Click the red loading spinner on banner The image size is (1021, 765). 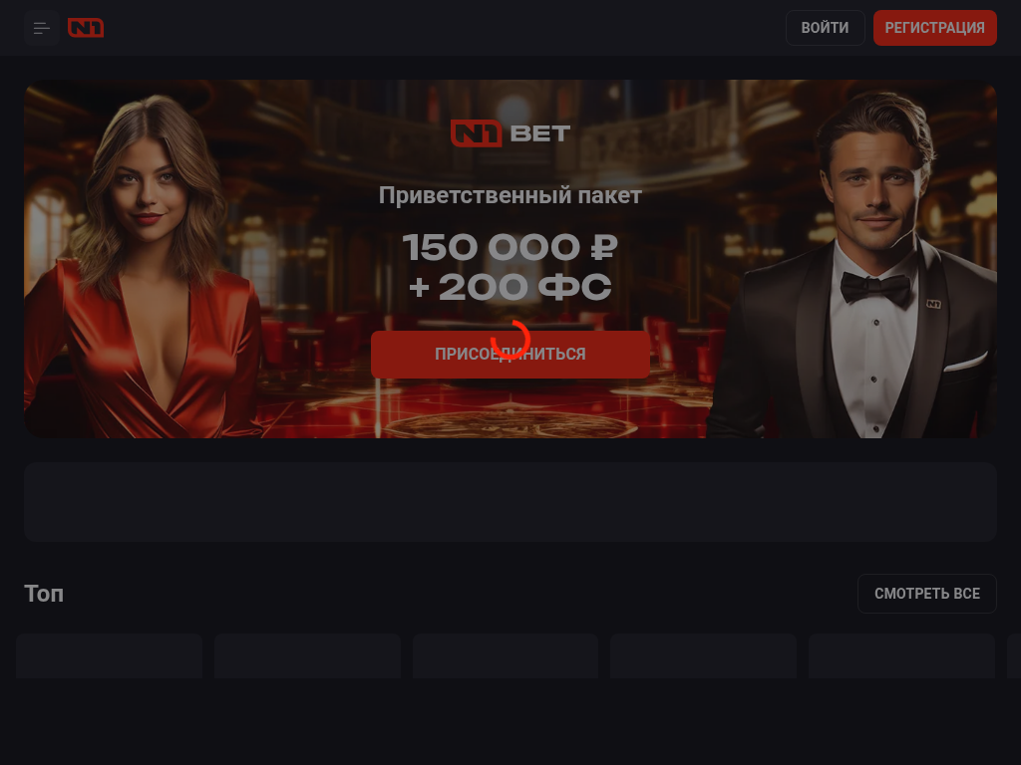point(510,340)
